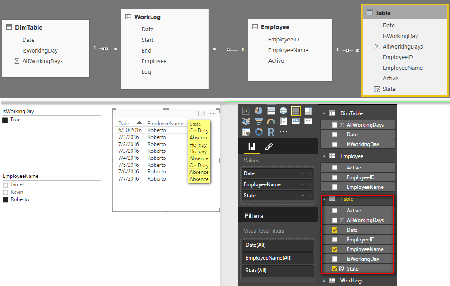Check IsWorkingDay field under DimTable
The image size is (450, 286).
pos(335,144)
